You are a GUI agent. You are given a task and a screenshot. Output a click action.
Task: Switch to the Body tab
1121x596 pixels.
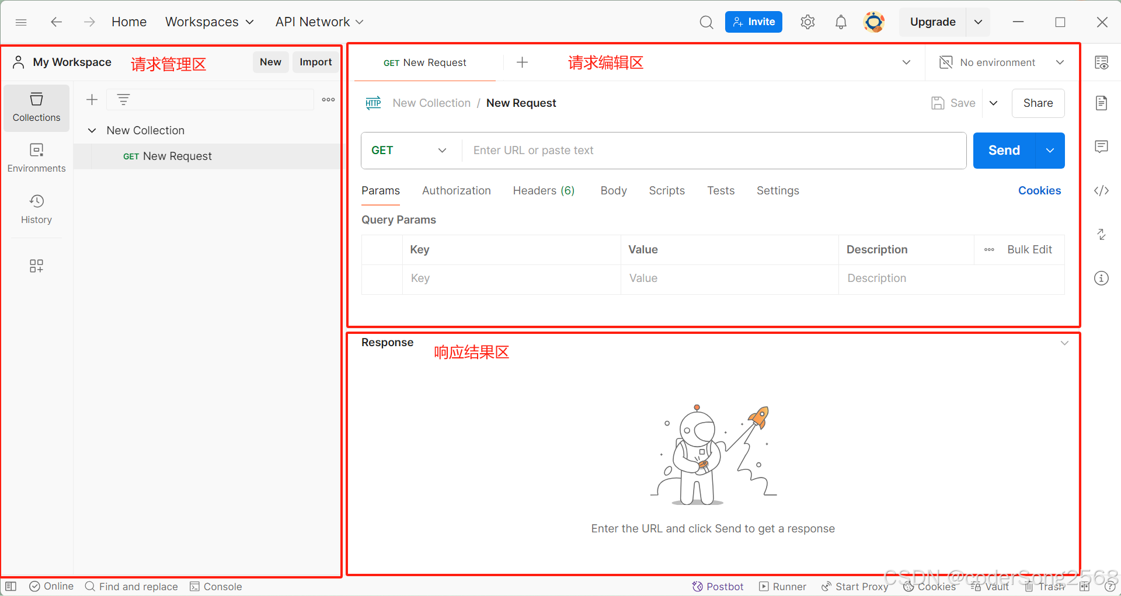coord(614,191)
